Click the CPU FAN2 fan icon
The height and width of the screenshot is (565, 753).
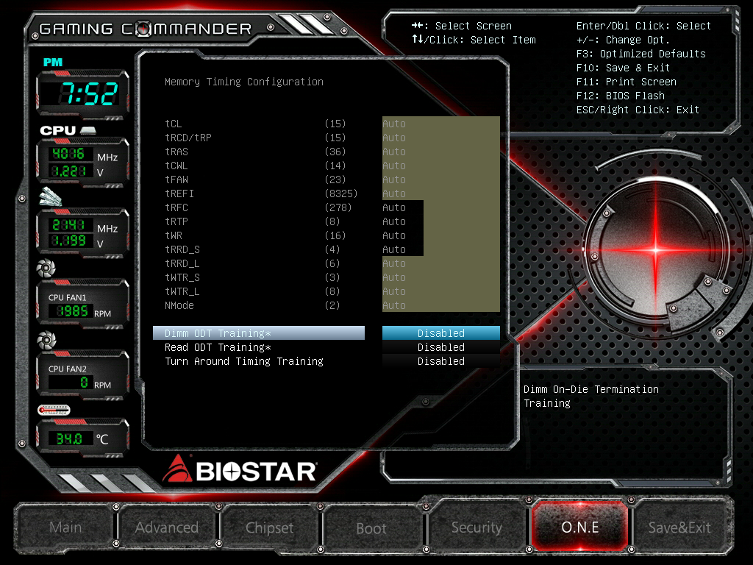[x=46, y=340]
